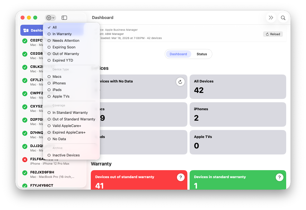This screenshot has height=210, width=306.
Task: Switch to the Status tab
Action: pyautogui.click(x=201, y=54)
